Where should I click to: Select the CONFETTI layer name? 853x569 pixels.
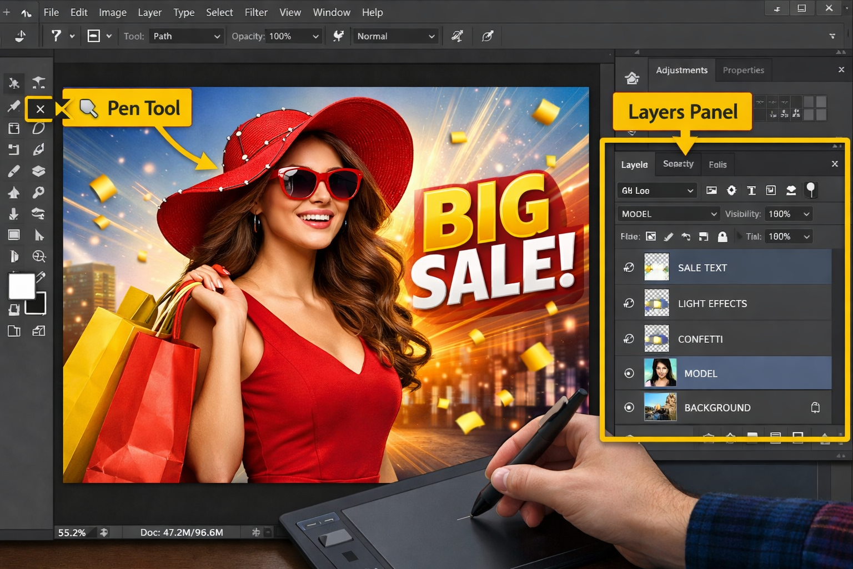coord(700,339)
